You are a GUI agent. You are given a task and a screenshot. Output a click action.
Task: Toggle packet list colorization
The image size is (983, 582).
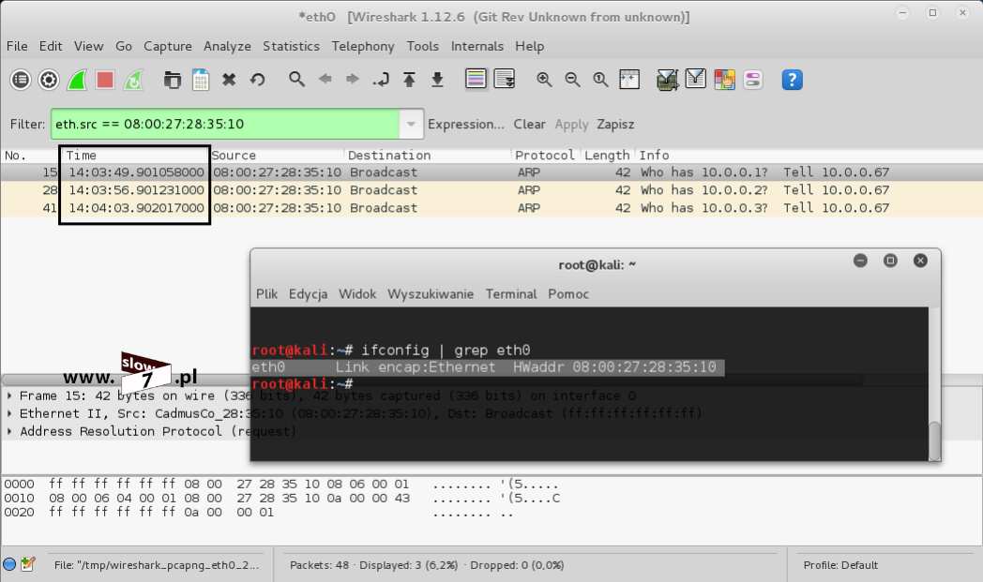tap(476, 80)
